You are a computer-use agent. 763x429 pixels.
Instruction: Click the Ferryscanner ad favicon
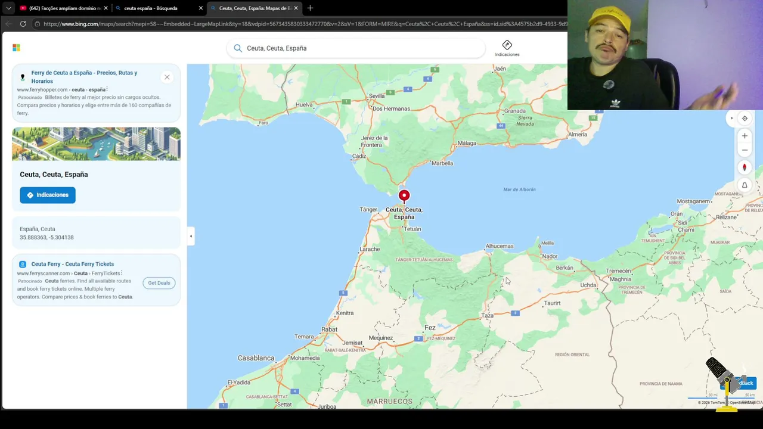23,264
